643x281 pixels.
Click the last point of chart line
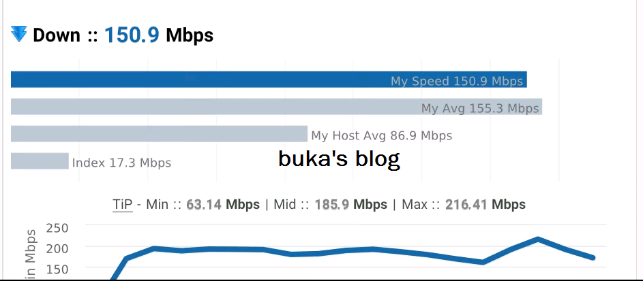pos(593,258)
